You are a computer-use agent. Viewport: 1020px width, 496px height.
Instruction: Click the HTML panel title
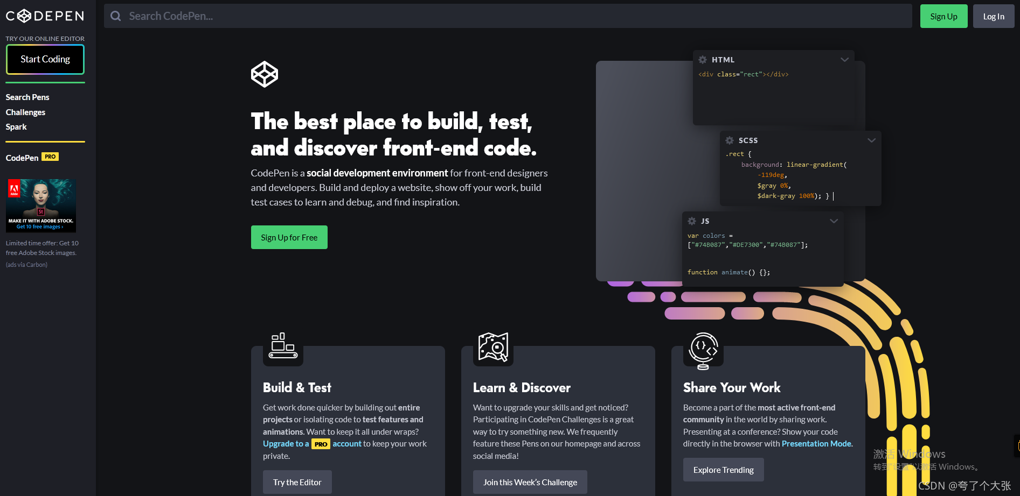coord(723,60)
